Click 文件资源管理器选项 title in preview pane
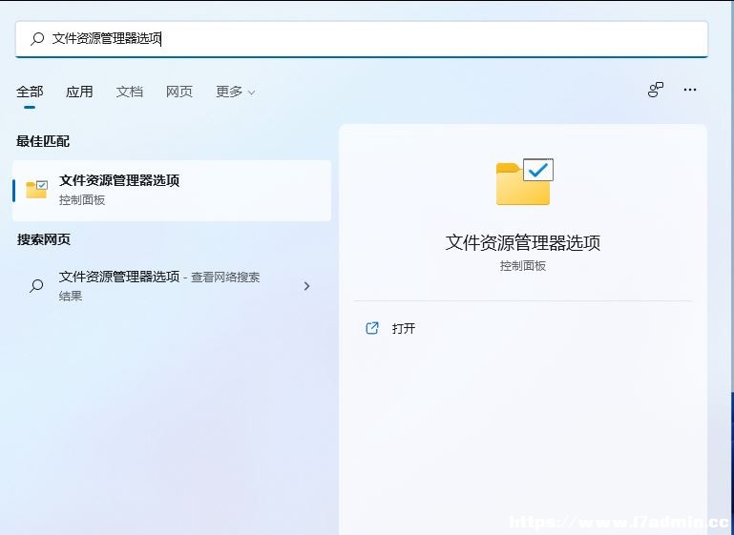Viewport: 734px width, 535px height. click(523, 243)
